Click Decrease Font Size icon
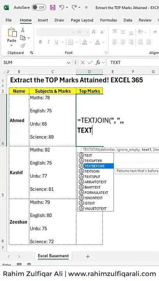The image size is (159, 281). [x=102, y=32]
